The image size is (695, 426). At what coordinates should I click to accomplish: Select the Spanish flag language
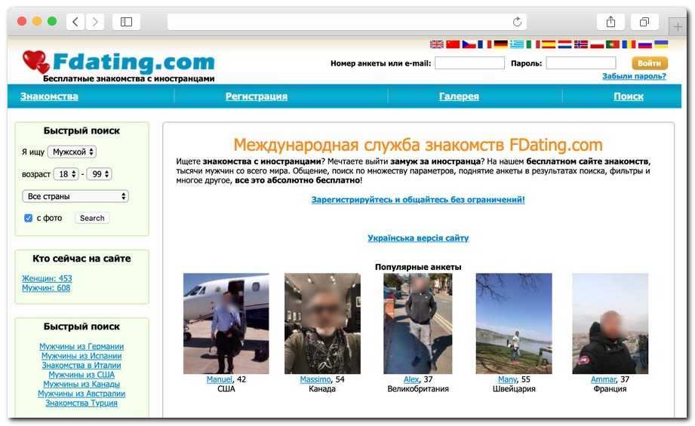click(x=549, y=44)
